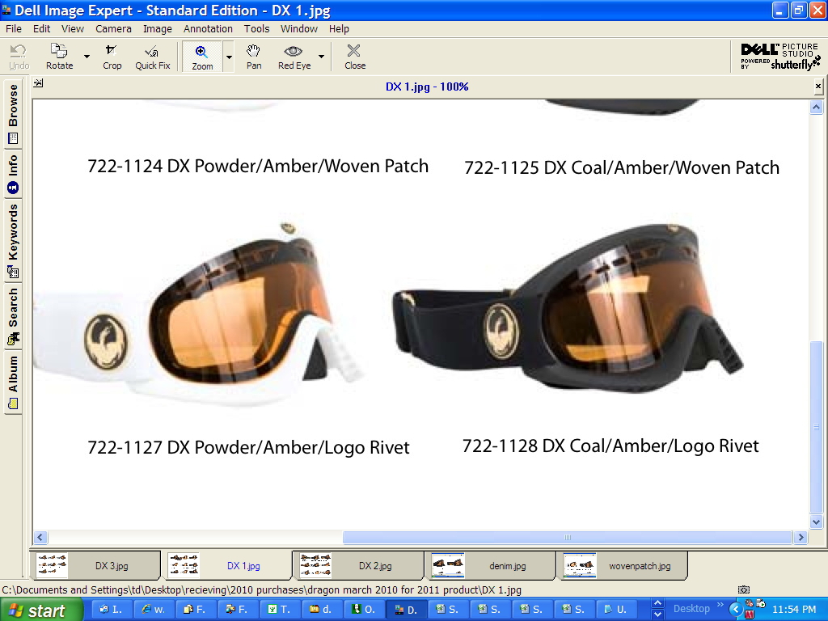The width and height of the screenshot is (828, 621).
Task: Open the Camera menu
Action: click(113, 28)
